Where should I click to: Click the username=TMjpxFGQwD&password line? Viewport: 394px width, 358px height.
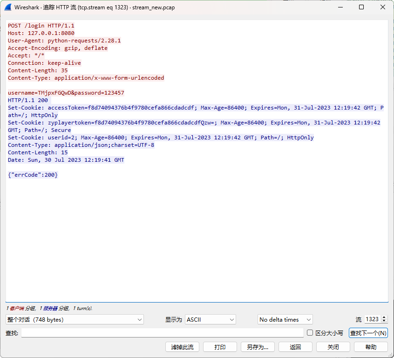point(66,93)
